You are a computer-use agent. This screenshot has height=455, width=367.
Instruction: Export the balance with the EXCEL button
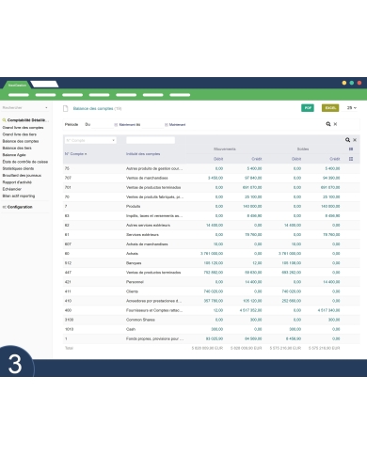330,108
